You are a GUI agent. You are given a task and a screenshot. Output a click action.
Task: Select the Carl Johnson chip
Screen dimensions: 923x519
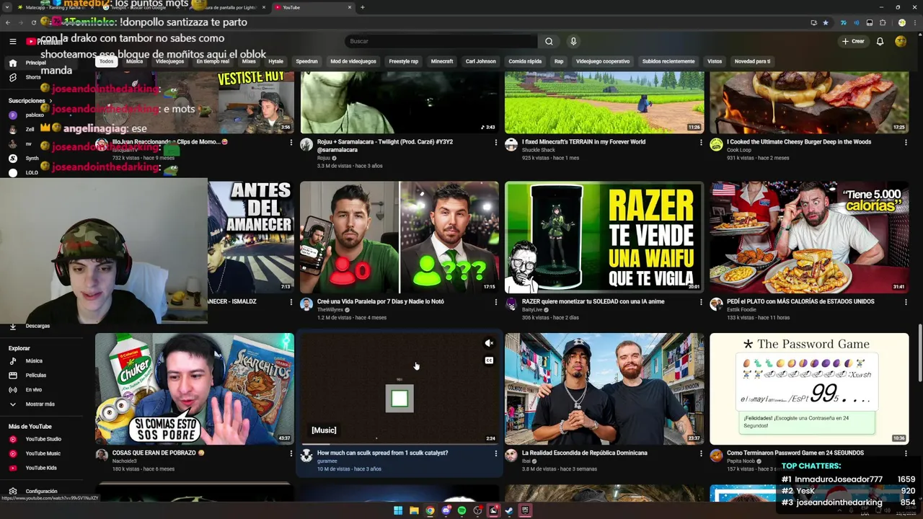[480, 61]
